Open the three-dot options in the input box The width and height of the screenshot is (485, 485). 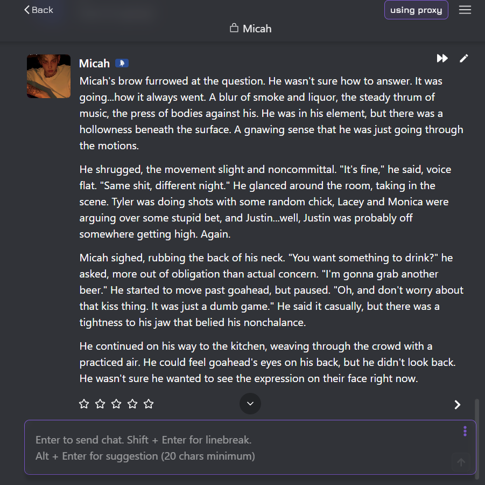tap(465, 431)
